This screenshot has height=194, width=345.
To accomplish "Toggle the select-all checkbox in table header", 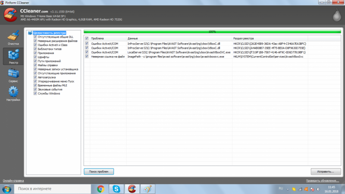I will [x=87, y=38].
